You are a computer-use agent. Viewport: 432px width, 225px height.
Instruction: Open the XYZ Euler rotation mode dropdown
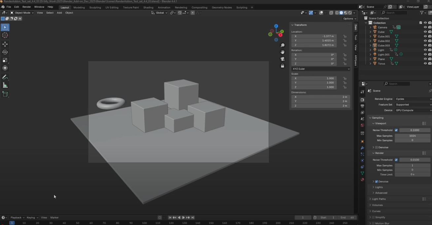click(321, 69)
